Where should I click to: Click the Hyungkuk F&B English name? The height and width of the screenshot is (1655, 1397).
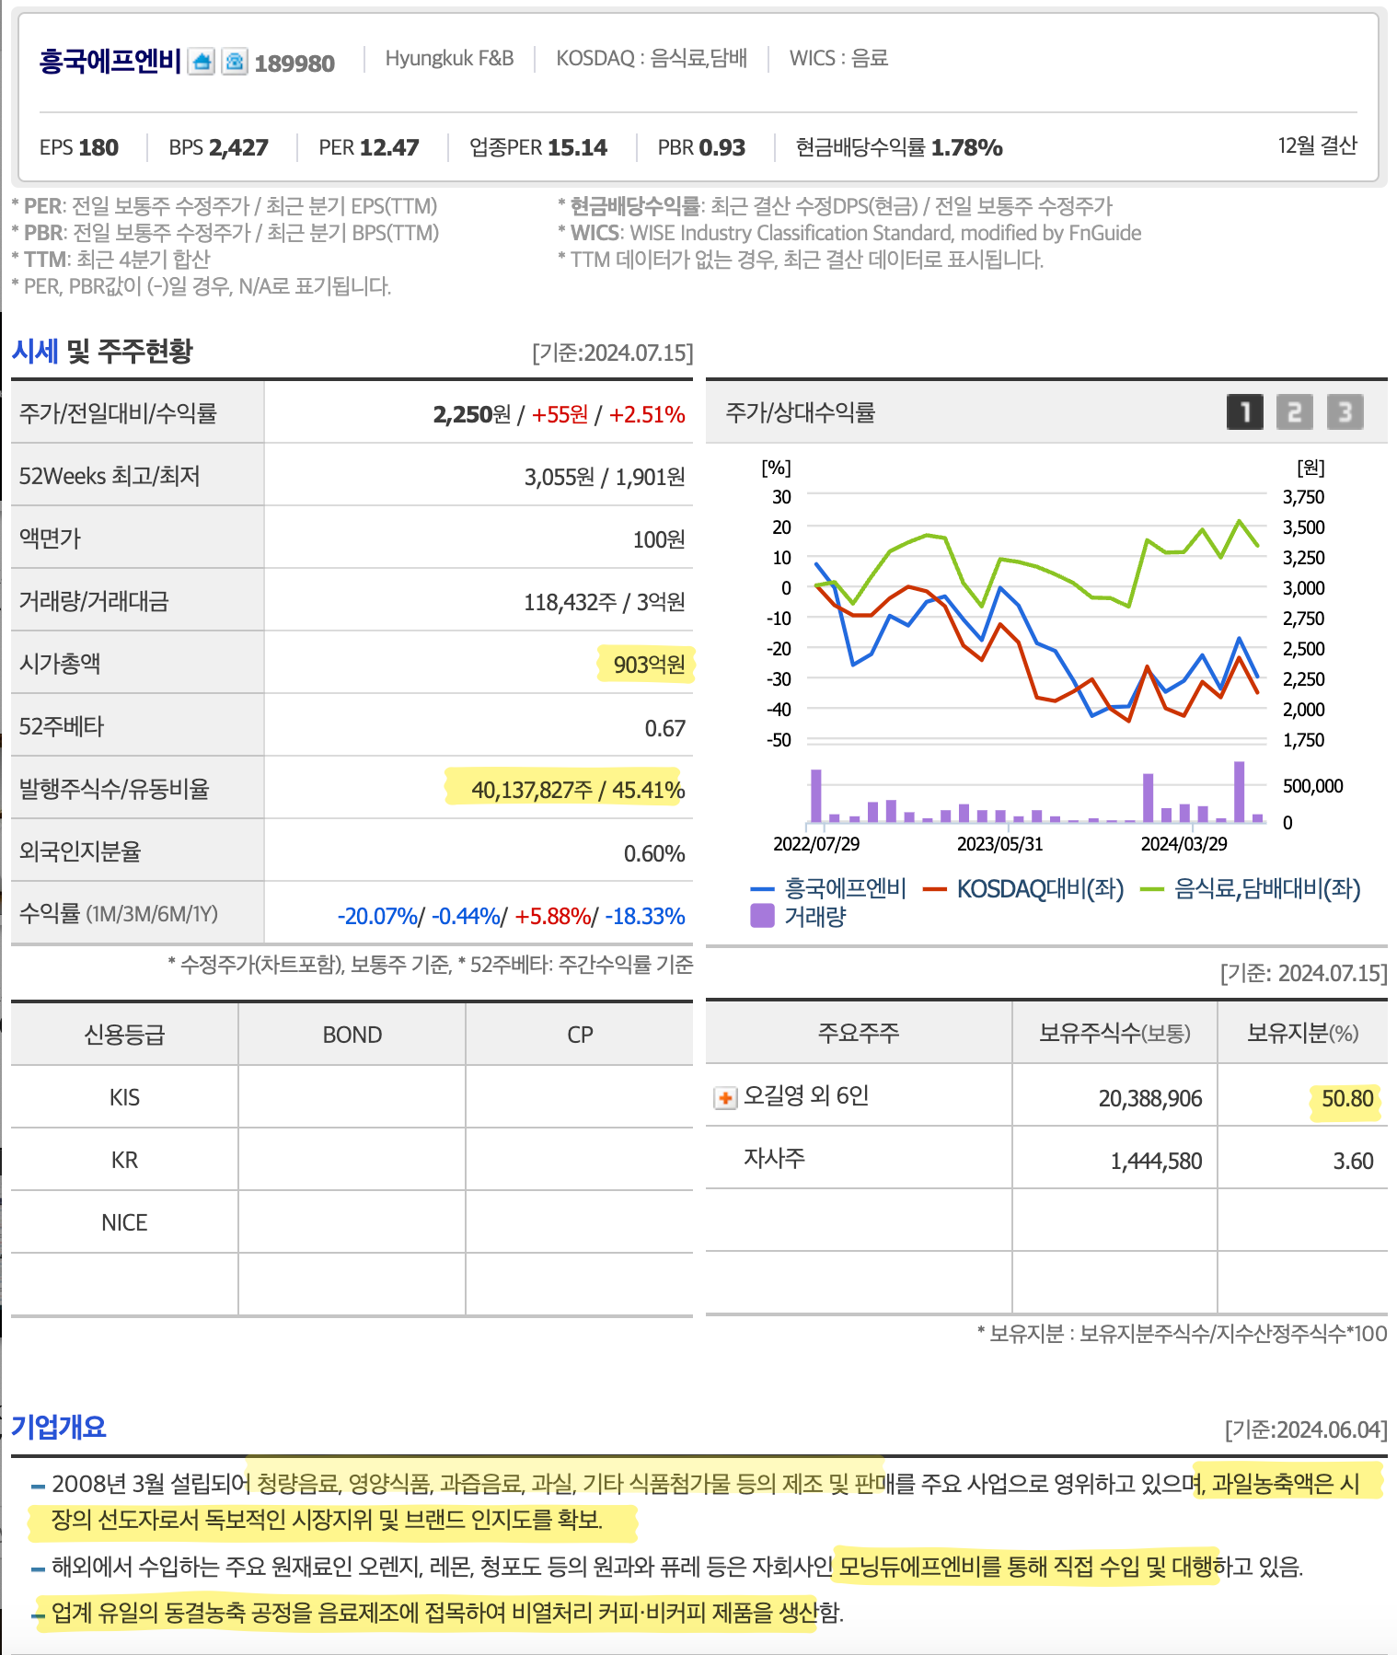pyautogui.click(x=449, y=58)
